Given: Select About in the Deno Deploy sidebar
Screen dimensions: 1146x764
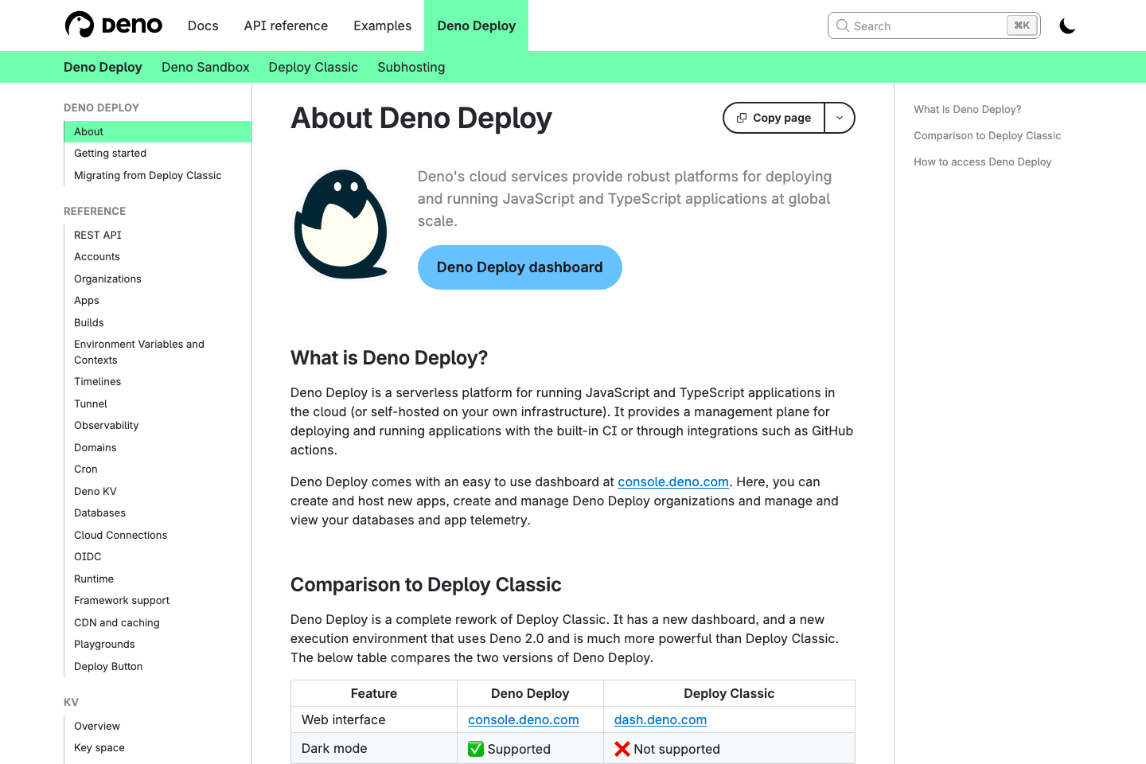Looking at the screenshot, I should pyautogui.click(x=88, y=131).
